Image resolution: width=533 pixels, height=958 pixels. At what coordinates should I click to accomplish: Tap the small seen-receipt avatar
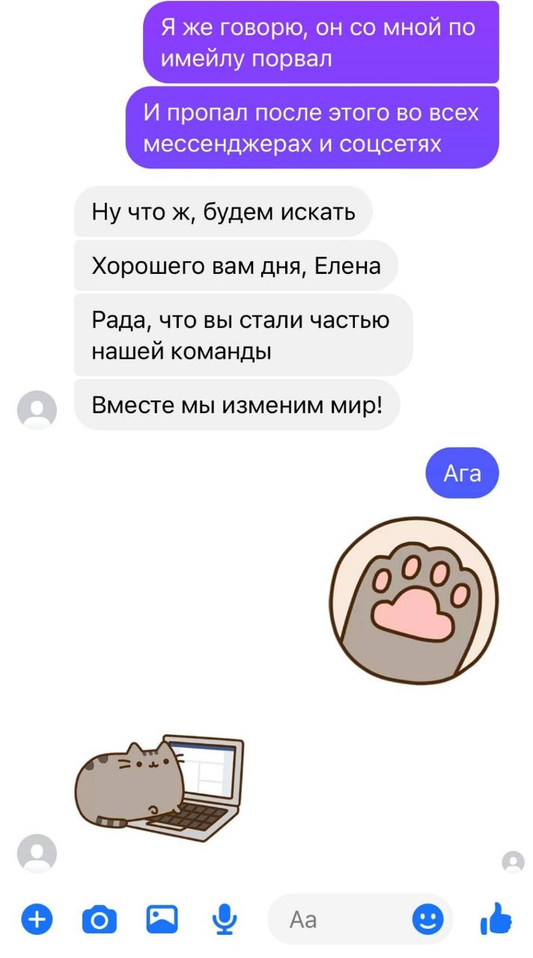(x=513, y=862)
